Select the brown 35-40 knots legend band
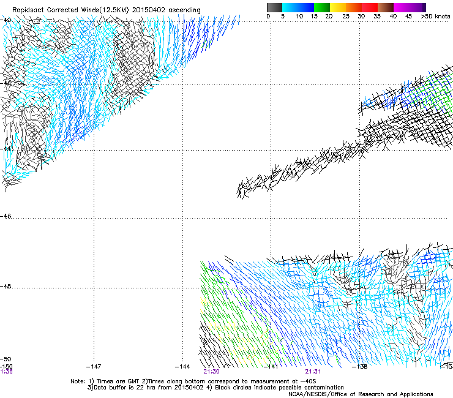 click(x=386, y=7)
